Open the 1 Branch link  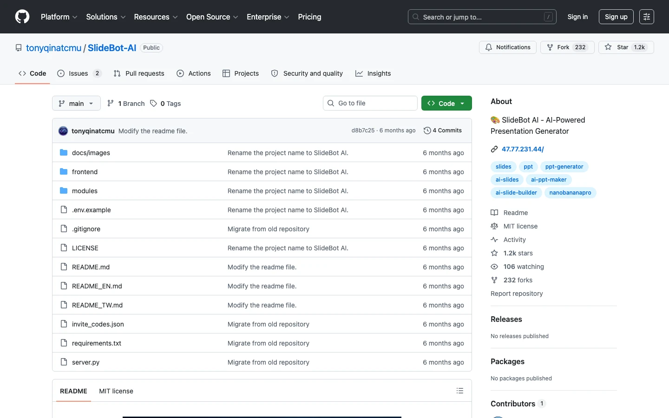(x=126, y=103)
